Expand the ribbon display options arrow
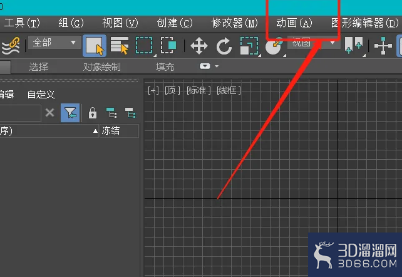 coord(217,66)
